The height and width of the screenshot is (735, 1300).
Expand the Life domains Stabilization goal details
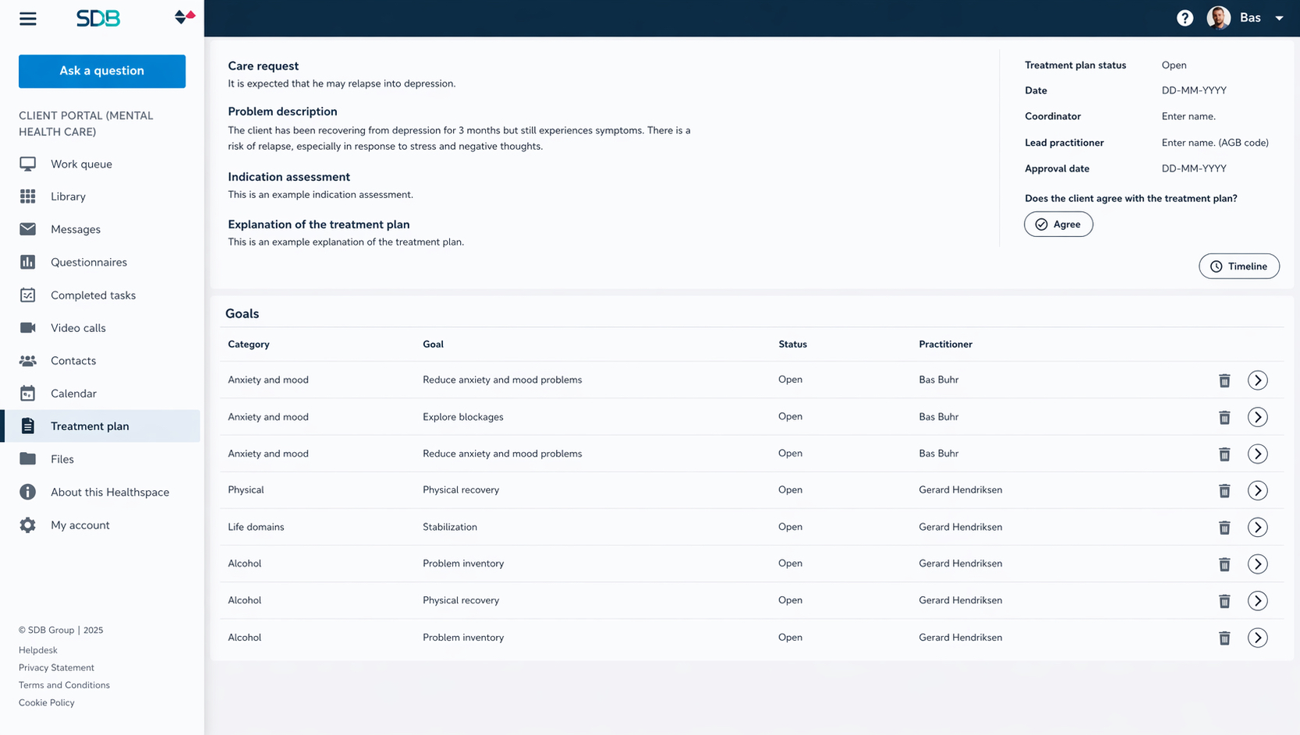click(x=1257, y=528)
